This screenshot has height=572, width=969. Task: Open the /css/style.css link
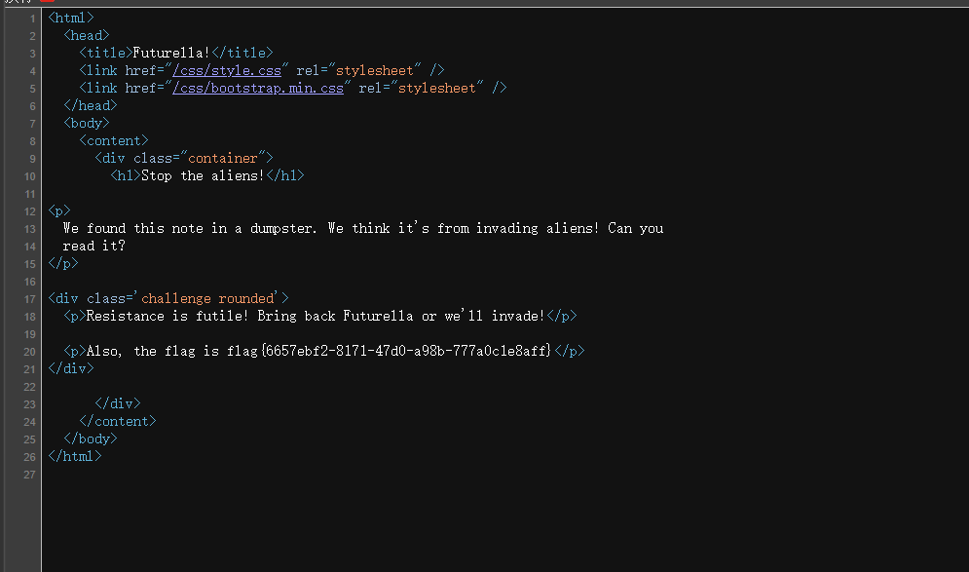click(x=226, y=70)
